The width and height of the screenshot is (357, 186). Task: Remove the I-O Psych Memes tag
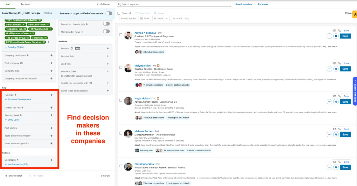pyautogui.click(x=50, y=29)
